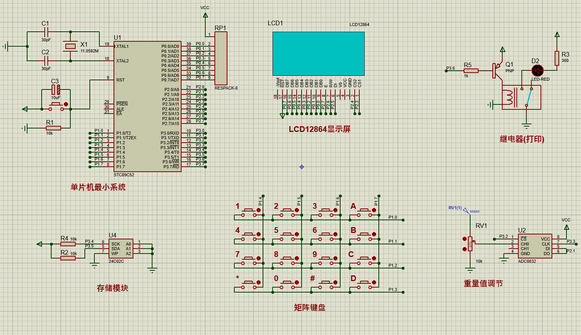Select the X1 crystal oscillator
This screenshot has height=335, width=581.
click(x=71, y=46)
